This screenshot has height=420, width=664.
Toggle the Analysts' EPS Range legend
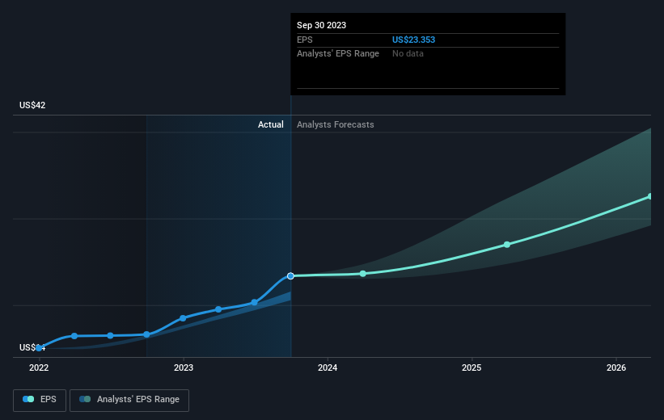[129, 400]
